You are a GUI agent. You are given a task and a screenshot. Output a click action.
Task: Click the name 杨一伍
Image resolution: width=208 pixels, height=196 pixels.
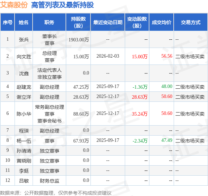coord(24,141)
